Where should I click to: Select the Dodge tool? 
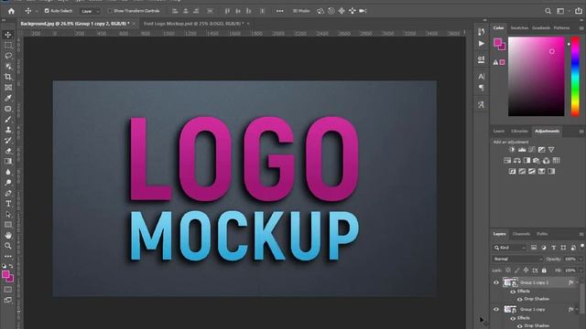(8, 183)
